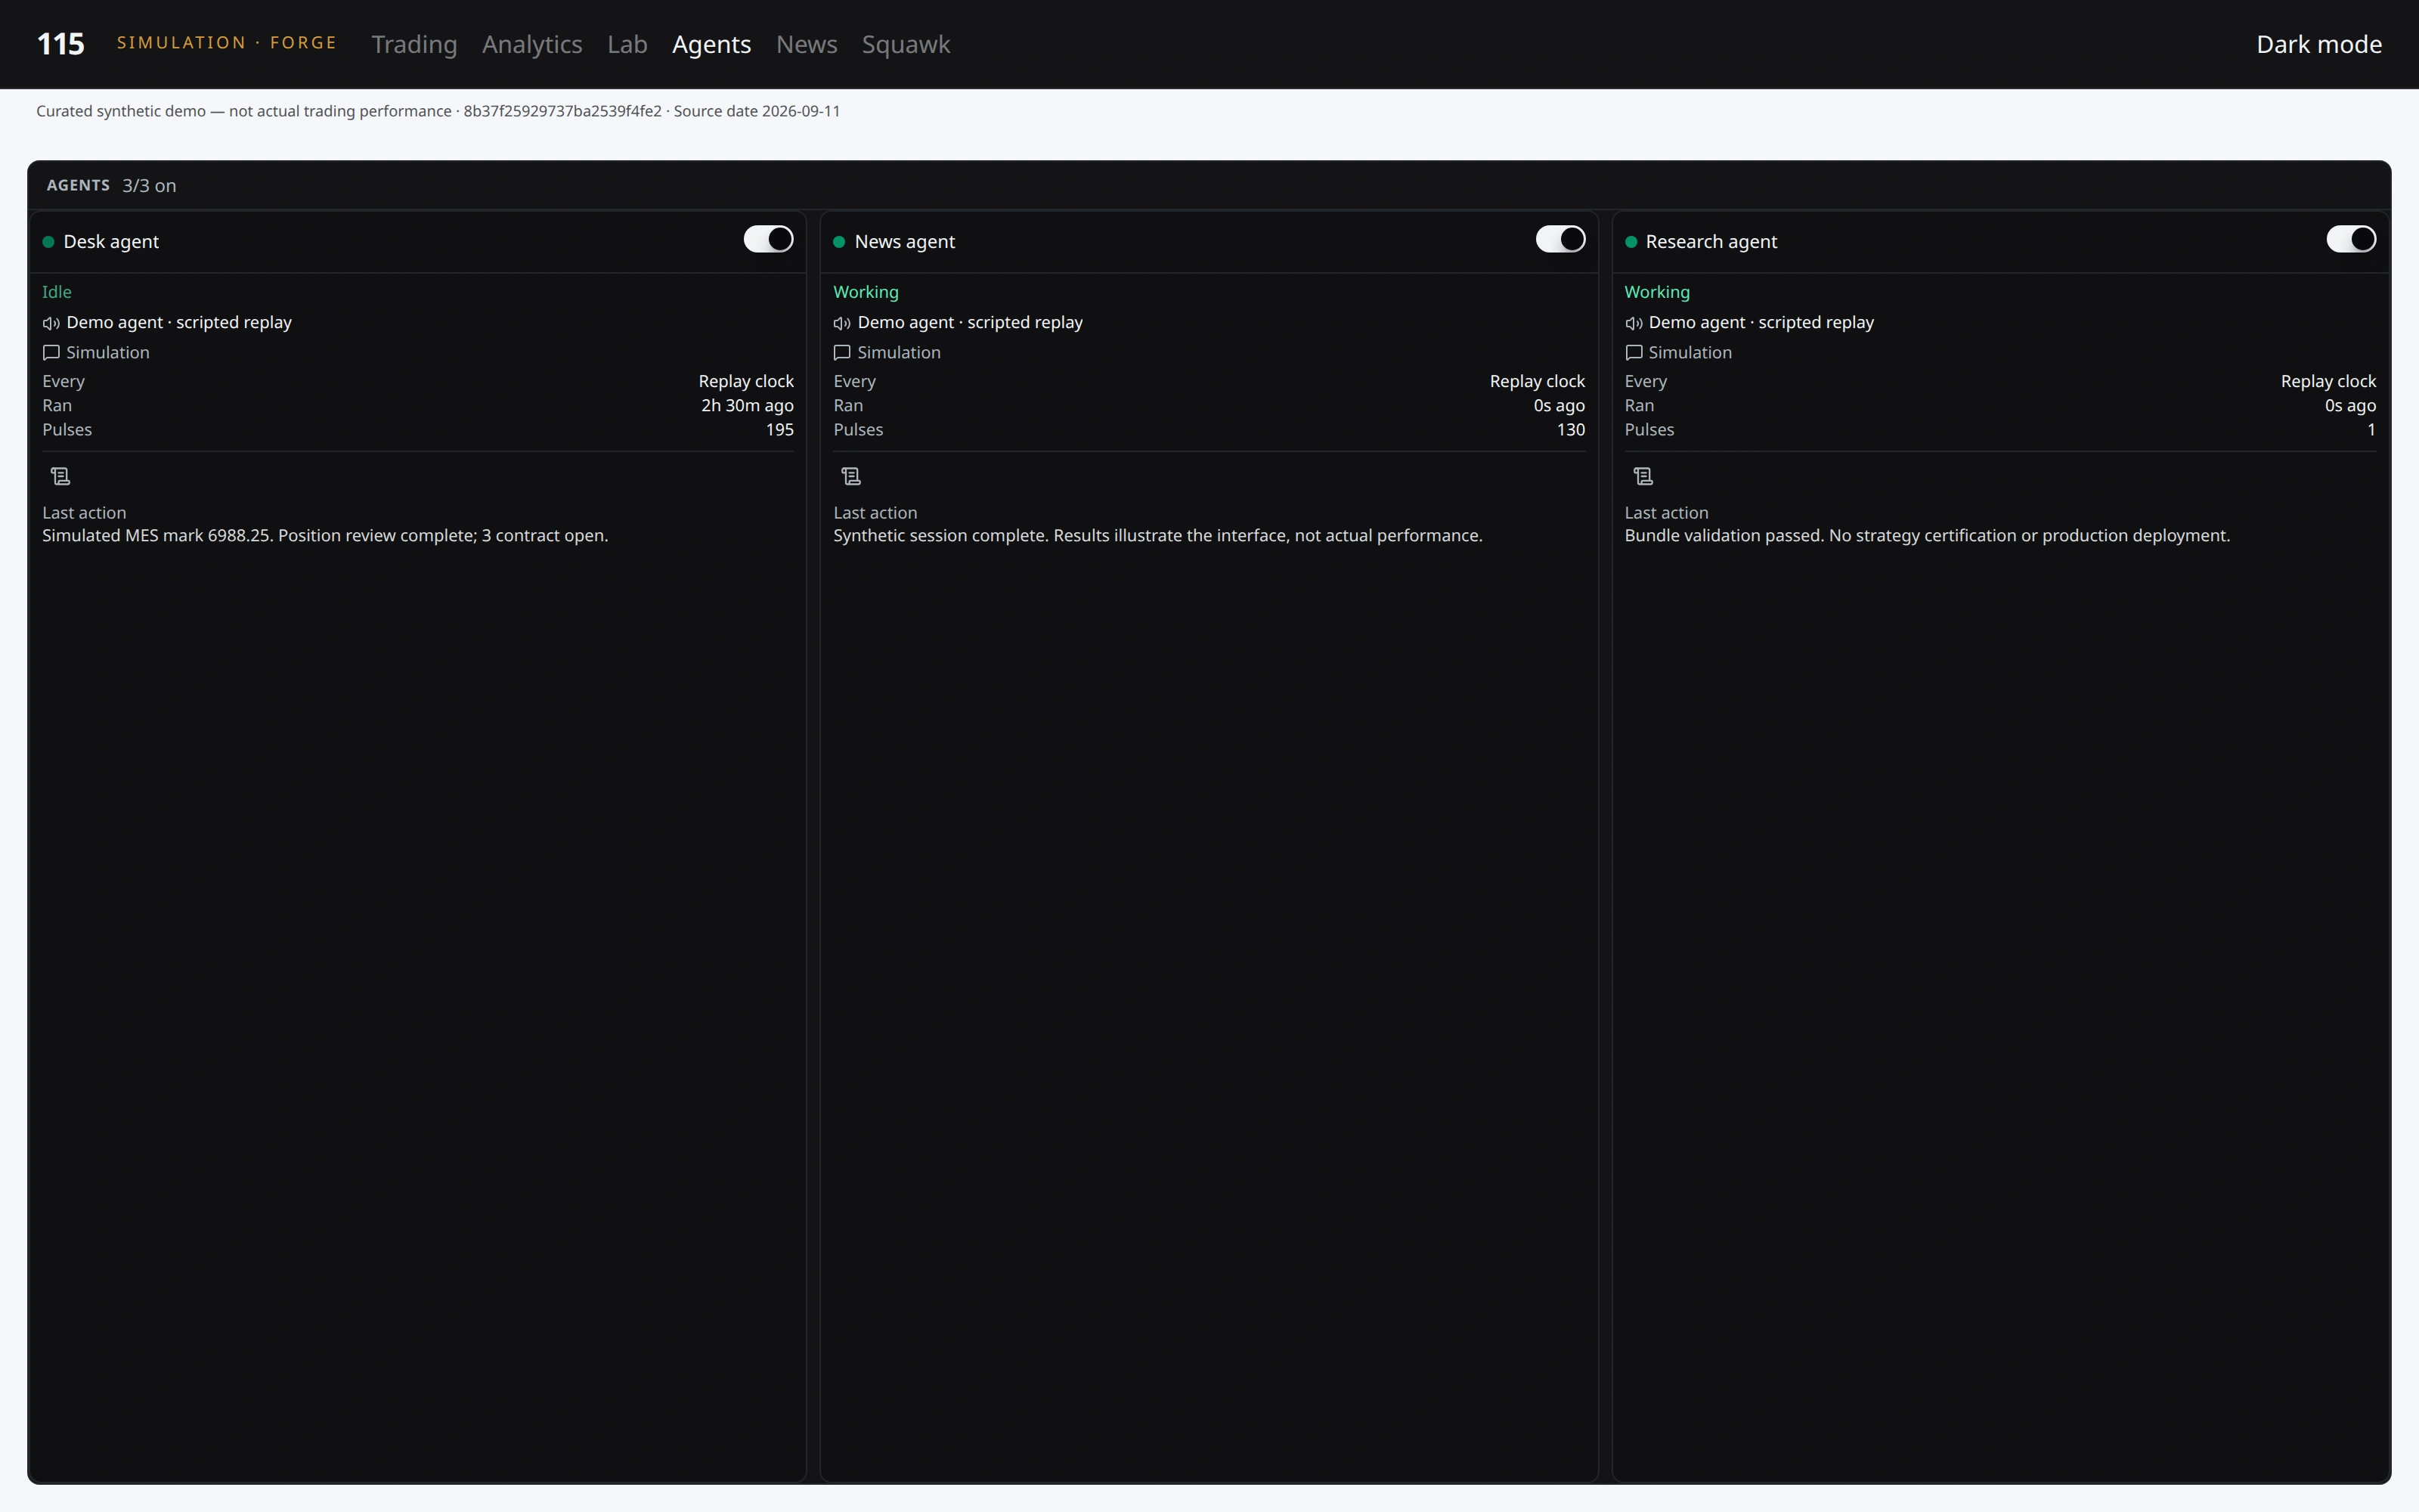2419x1512 pixels.
Task: Click the chat bubble icon in News agent card
Action: [x=841, y=353]
